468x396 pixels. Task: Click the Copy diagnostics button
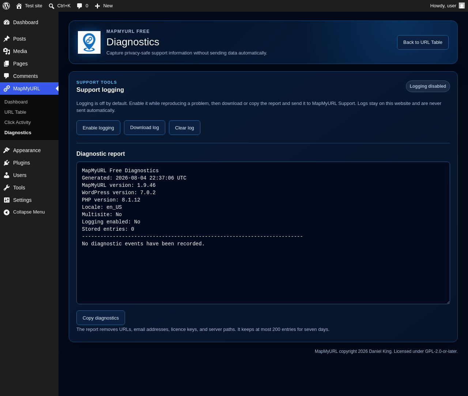(101, 318)
